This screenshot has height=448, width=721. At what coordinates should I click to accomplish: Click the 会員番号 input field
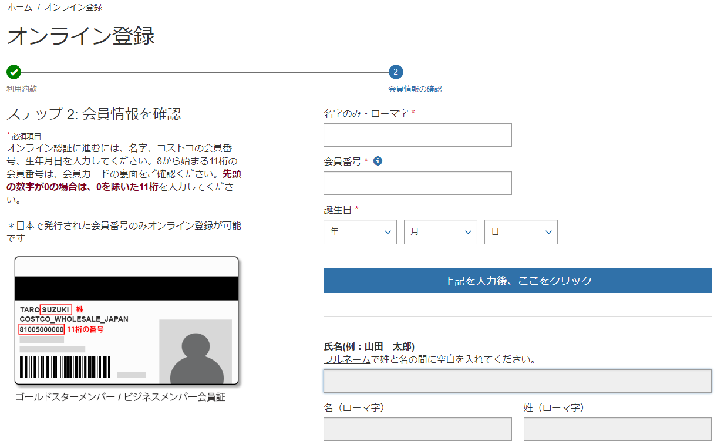(417, 183)
